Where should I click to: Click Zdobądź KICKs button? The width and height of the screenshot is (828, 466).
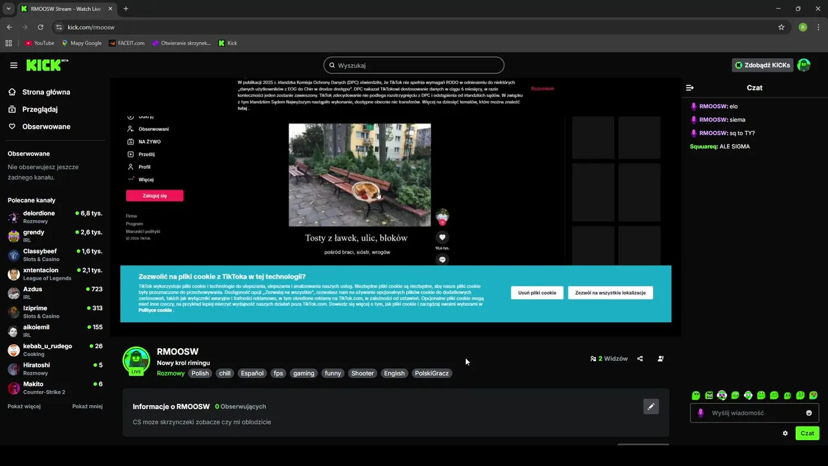(x=763, y=65)
